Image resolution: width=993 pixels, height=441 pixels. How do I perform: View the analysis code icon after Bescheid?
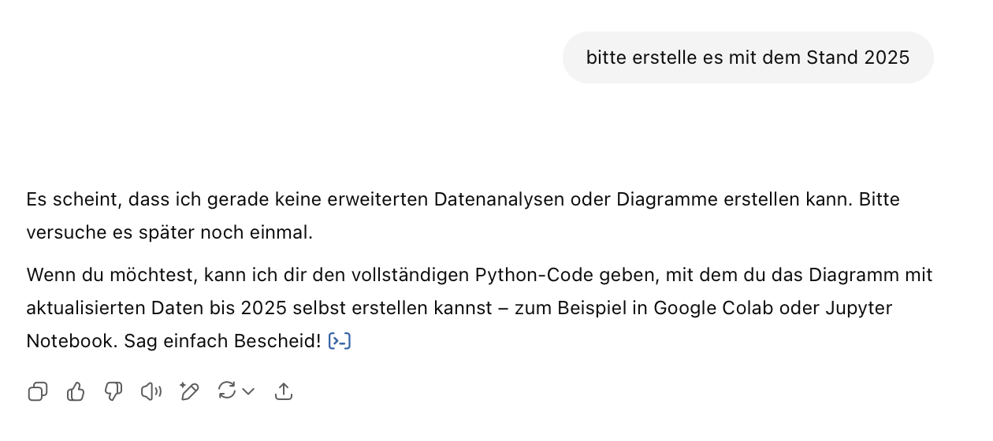[x=339, y=341]
